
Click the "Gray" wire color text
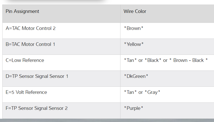coord(152,92)
